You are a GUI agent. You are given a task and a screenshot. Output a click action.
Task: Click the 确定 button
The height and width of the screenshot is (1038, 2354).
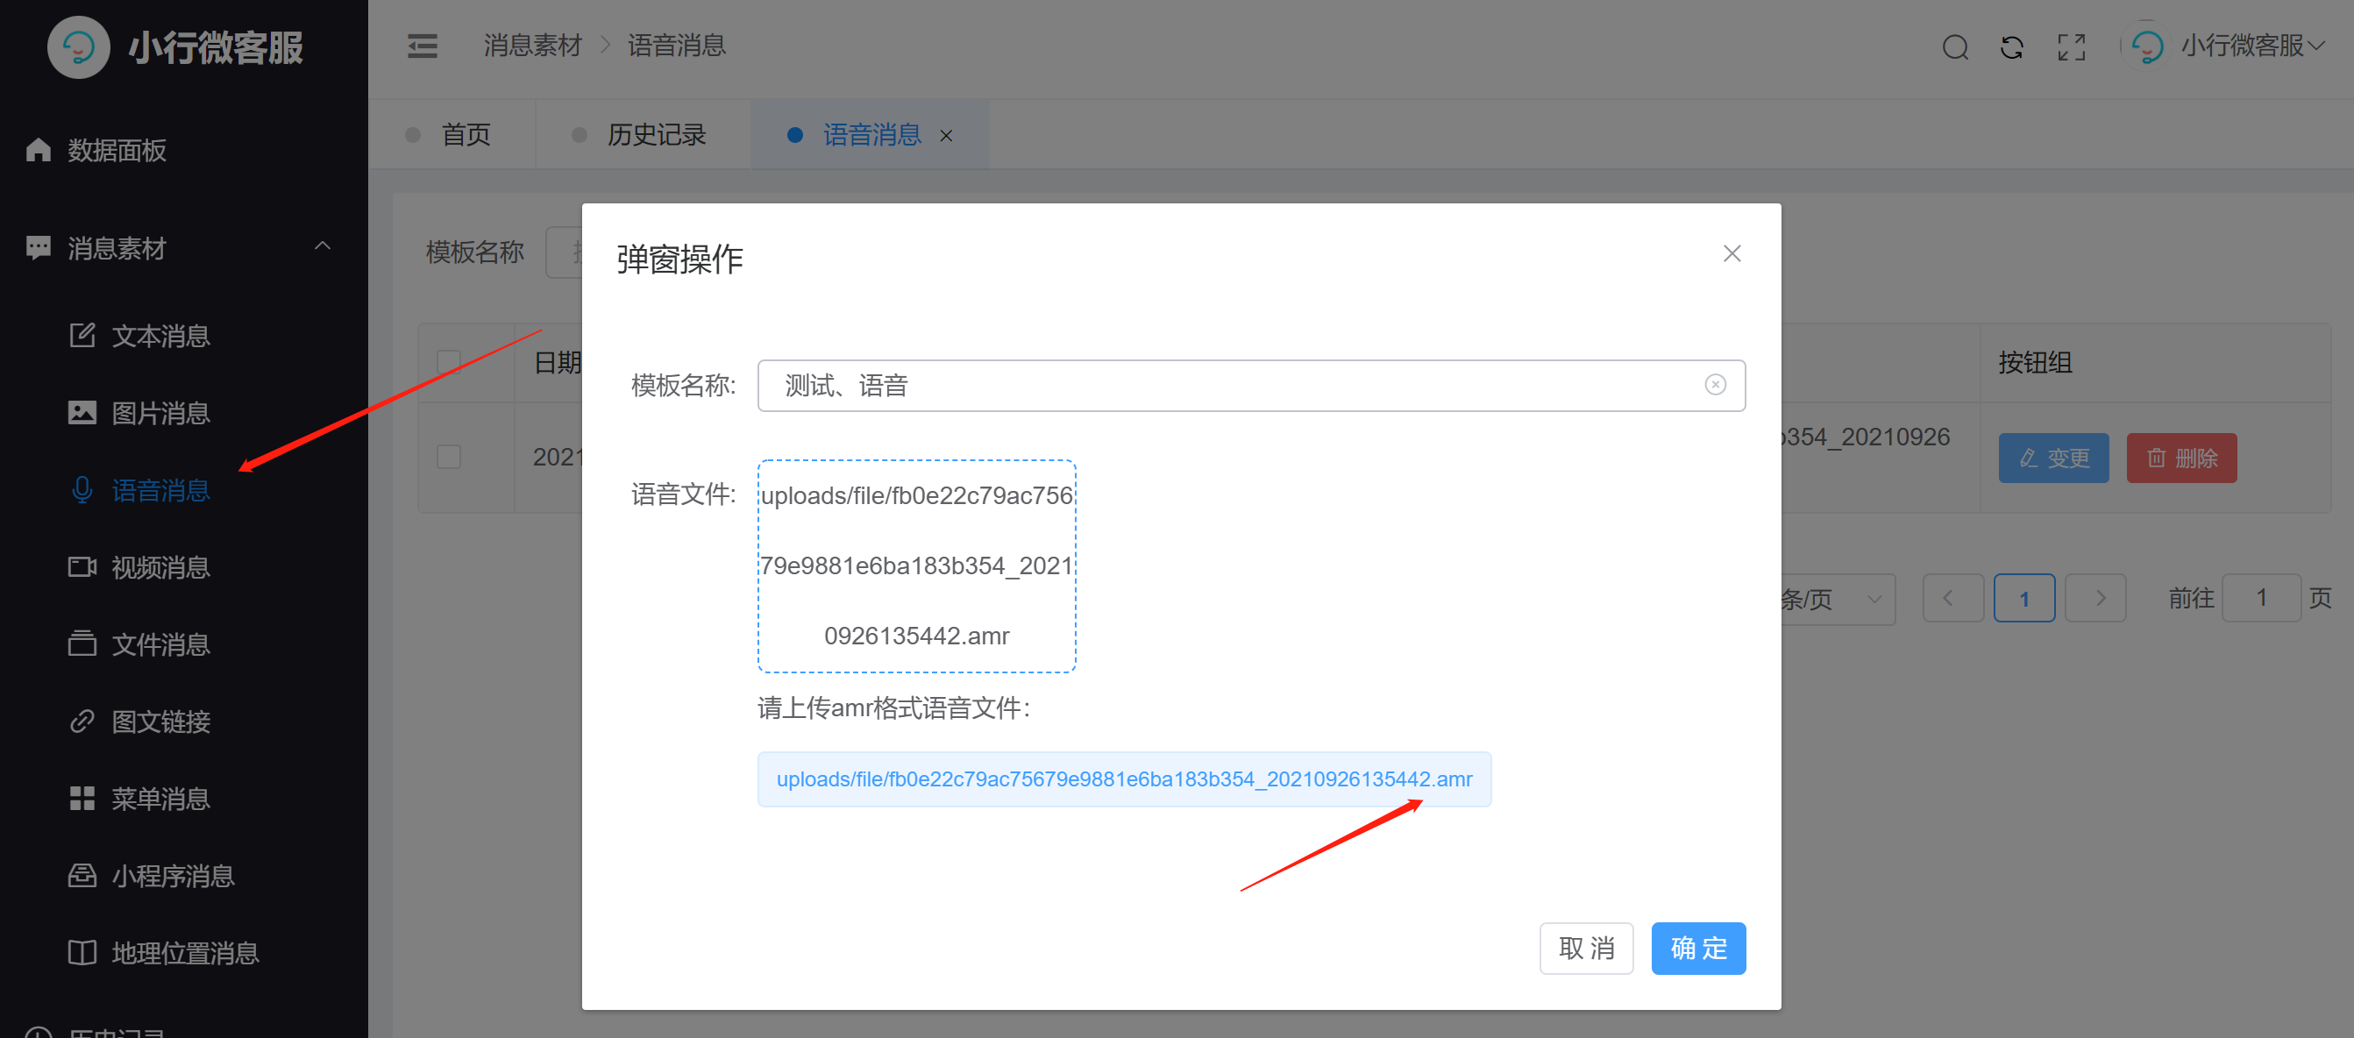coord(1698,948)
